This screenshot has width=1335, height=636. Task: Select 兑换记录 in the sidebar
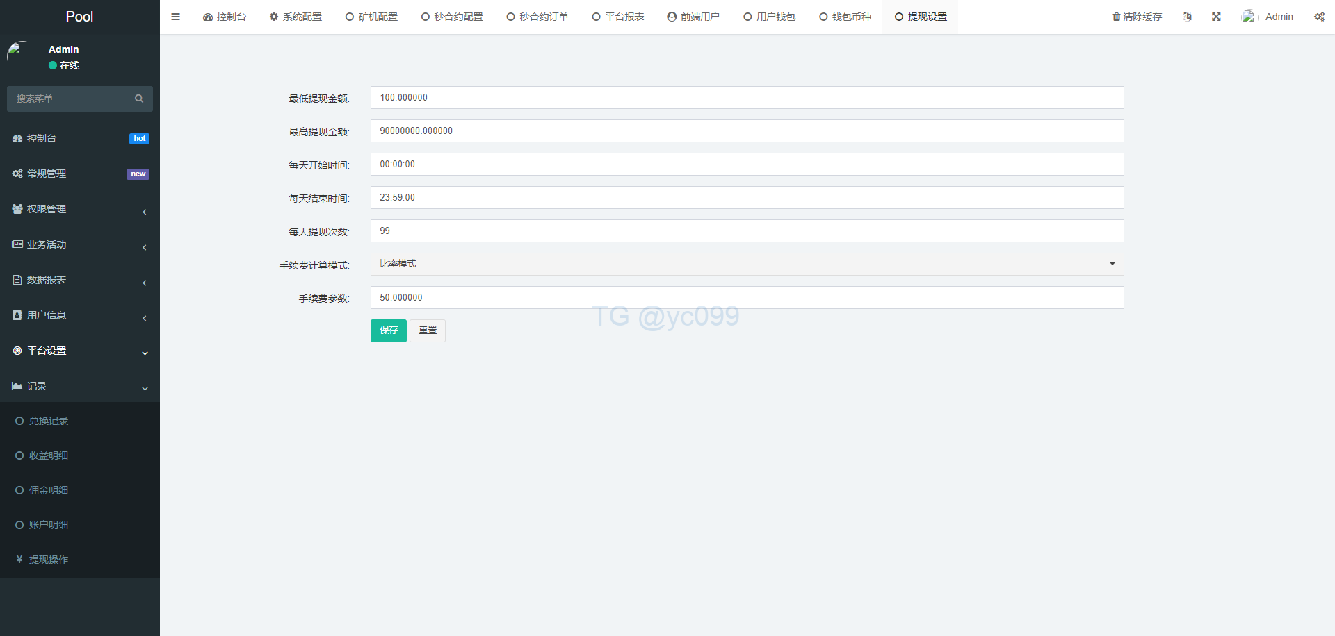pyautogui.click(x=48, y=421)
